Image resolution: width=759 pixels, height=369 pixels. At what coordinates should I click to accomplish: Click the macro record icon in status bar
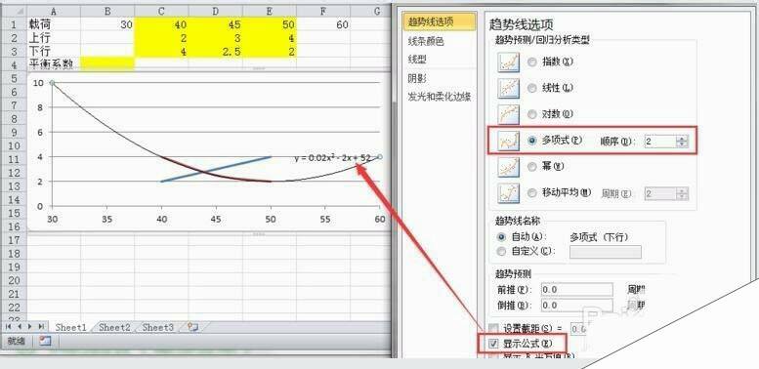point(46,341)
